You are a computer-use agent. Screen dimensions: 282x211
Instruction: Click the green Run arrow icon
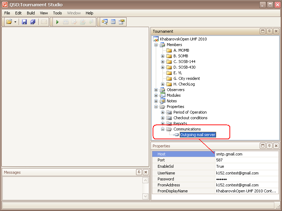[x=57, y=22]
